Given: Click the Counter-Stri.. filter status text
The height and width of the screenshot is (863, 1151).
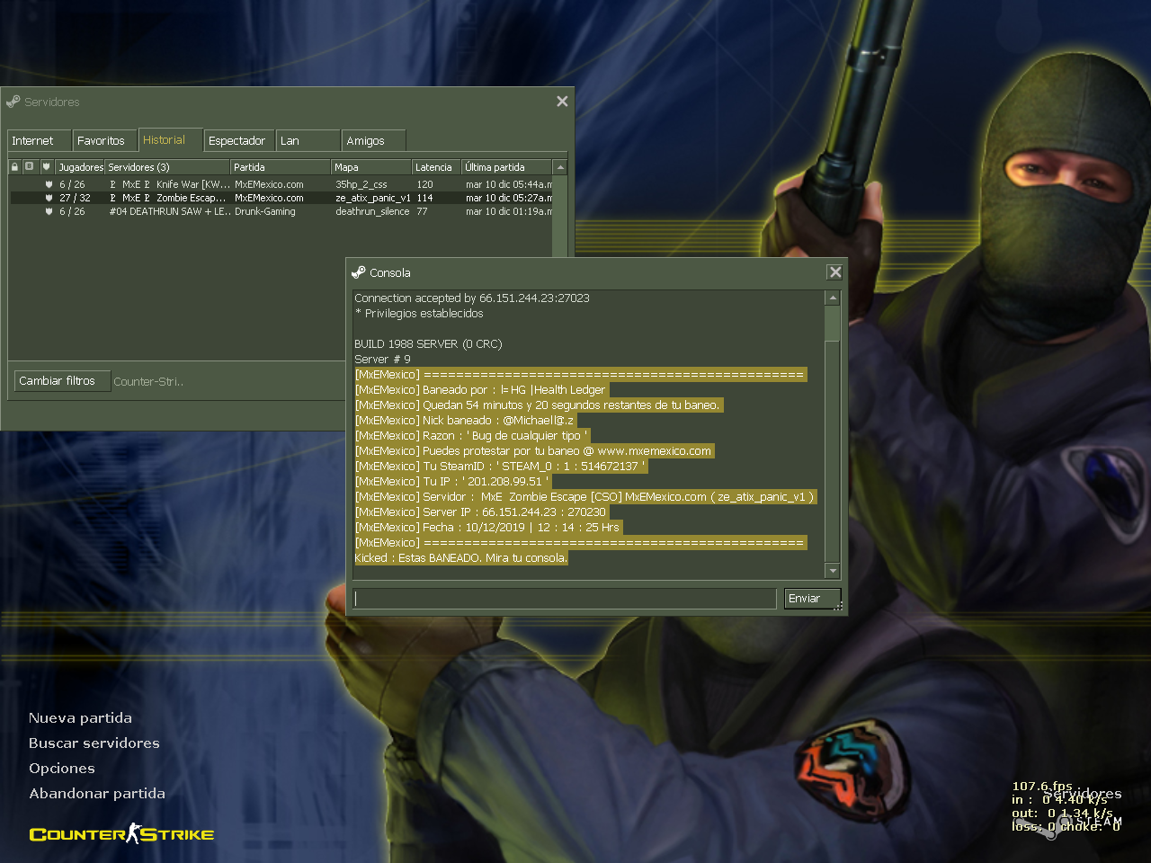Looking at the screenshot, I should (x=148, y=381).
